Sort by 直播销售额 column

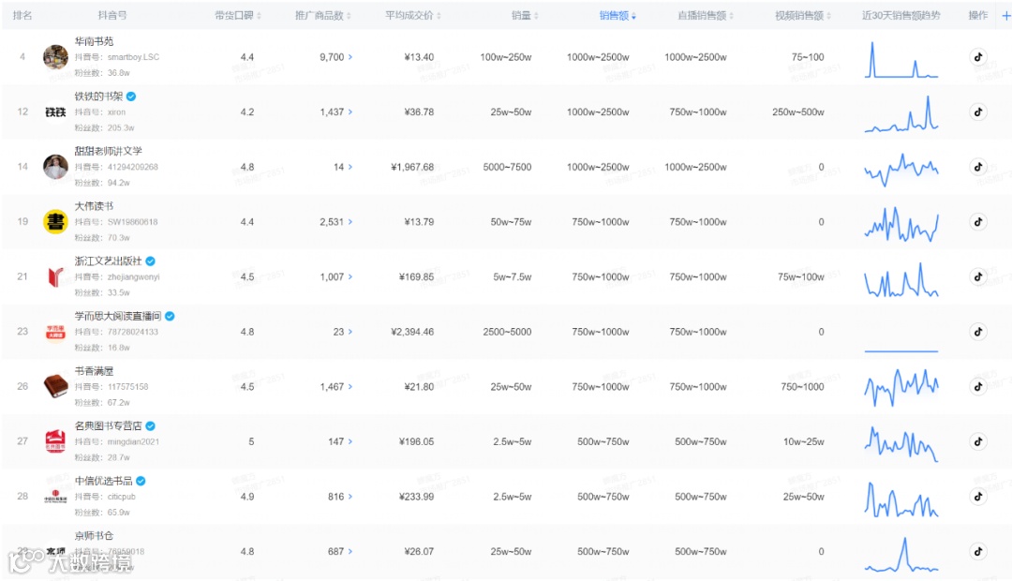[706, 16]
